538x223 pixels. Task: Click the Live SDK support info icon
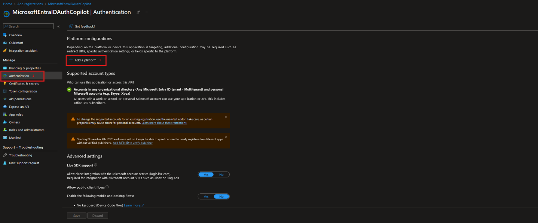pos(95,165)
